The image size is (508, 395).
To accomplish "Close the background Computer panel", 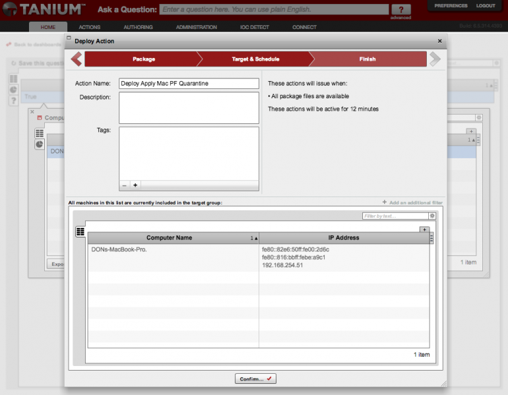I will [32, 111].
